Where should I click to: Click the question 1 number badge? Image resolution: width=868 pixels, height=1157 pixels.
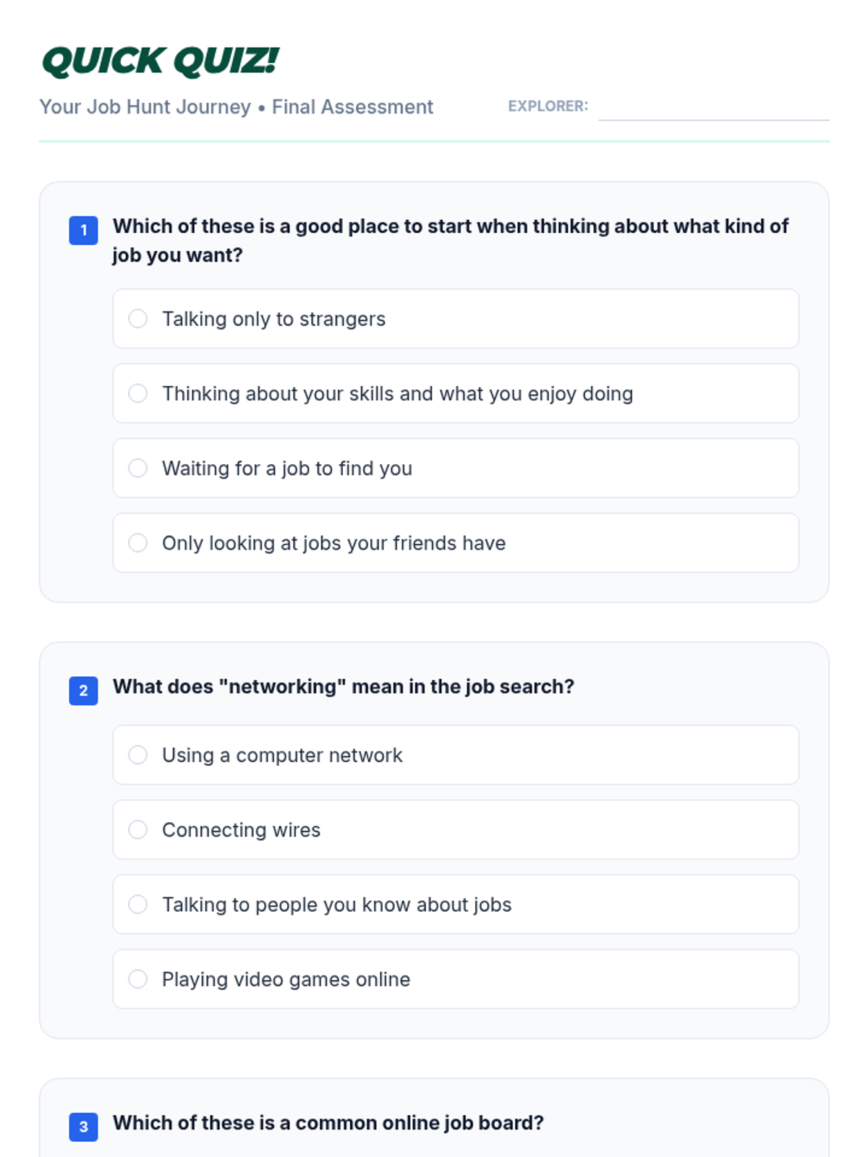(83, 231)
